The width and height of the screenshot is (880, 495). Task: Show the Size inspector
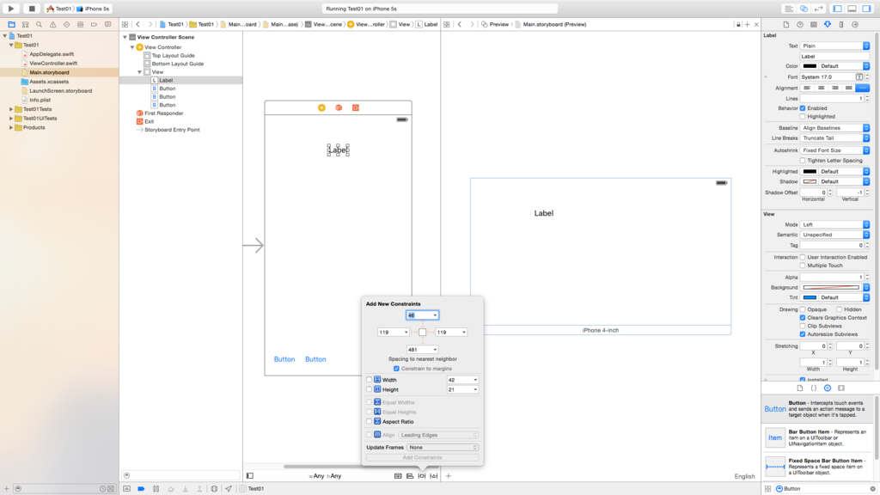(x=841, y=24)
